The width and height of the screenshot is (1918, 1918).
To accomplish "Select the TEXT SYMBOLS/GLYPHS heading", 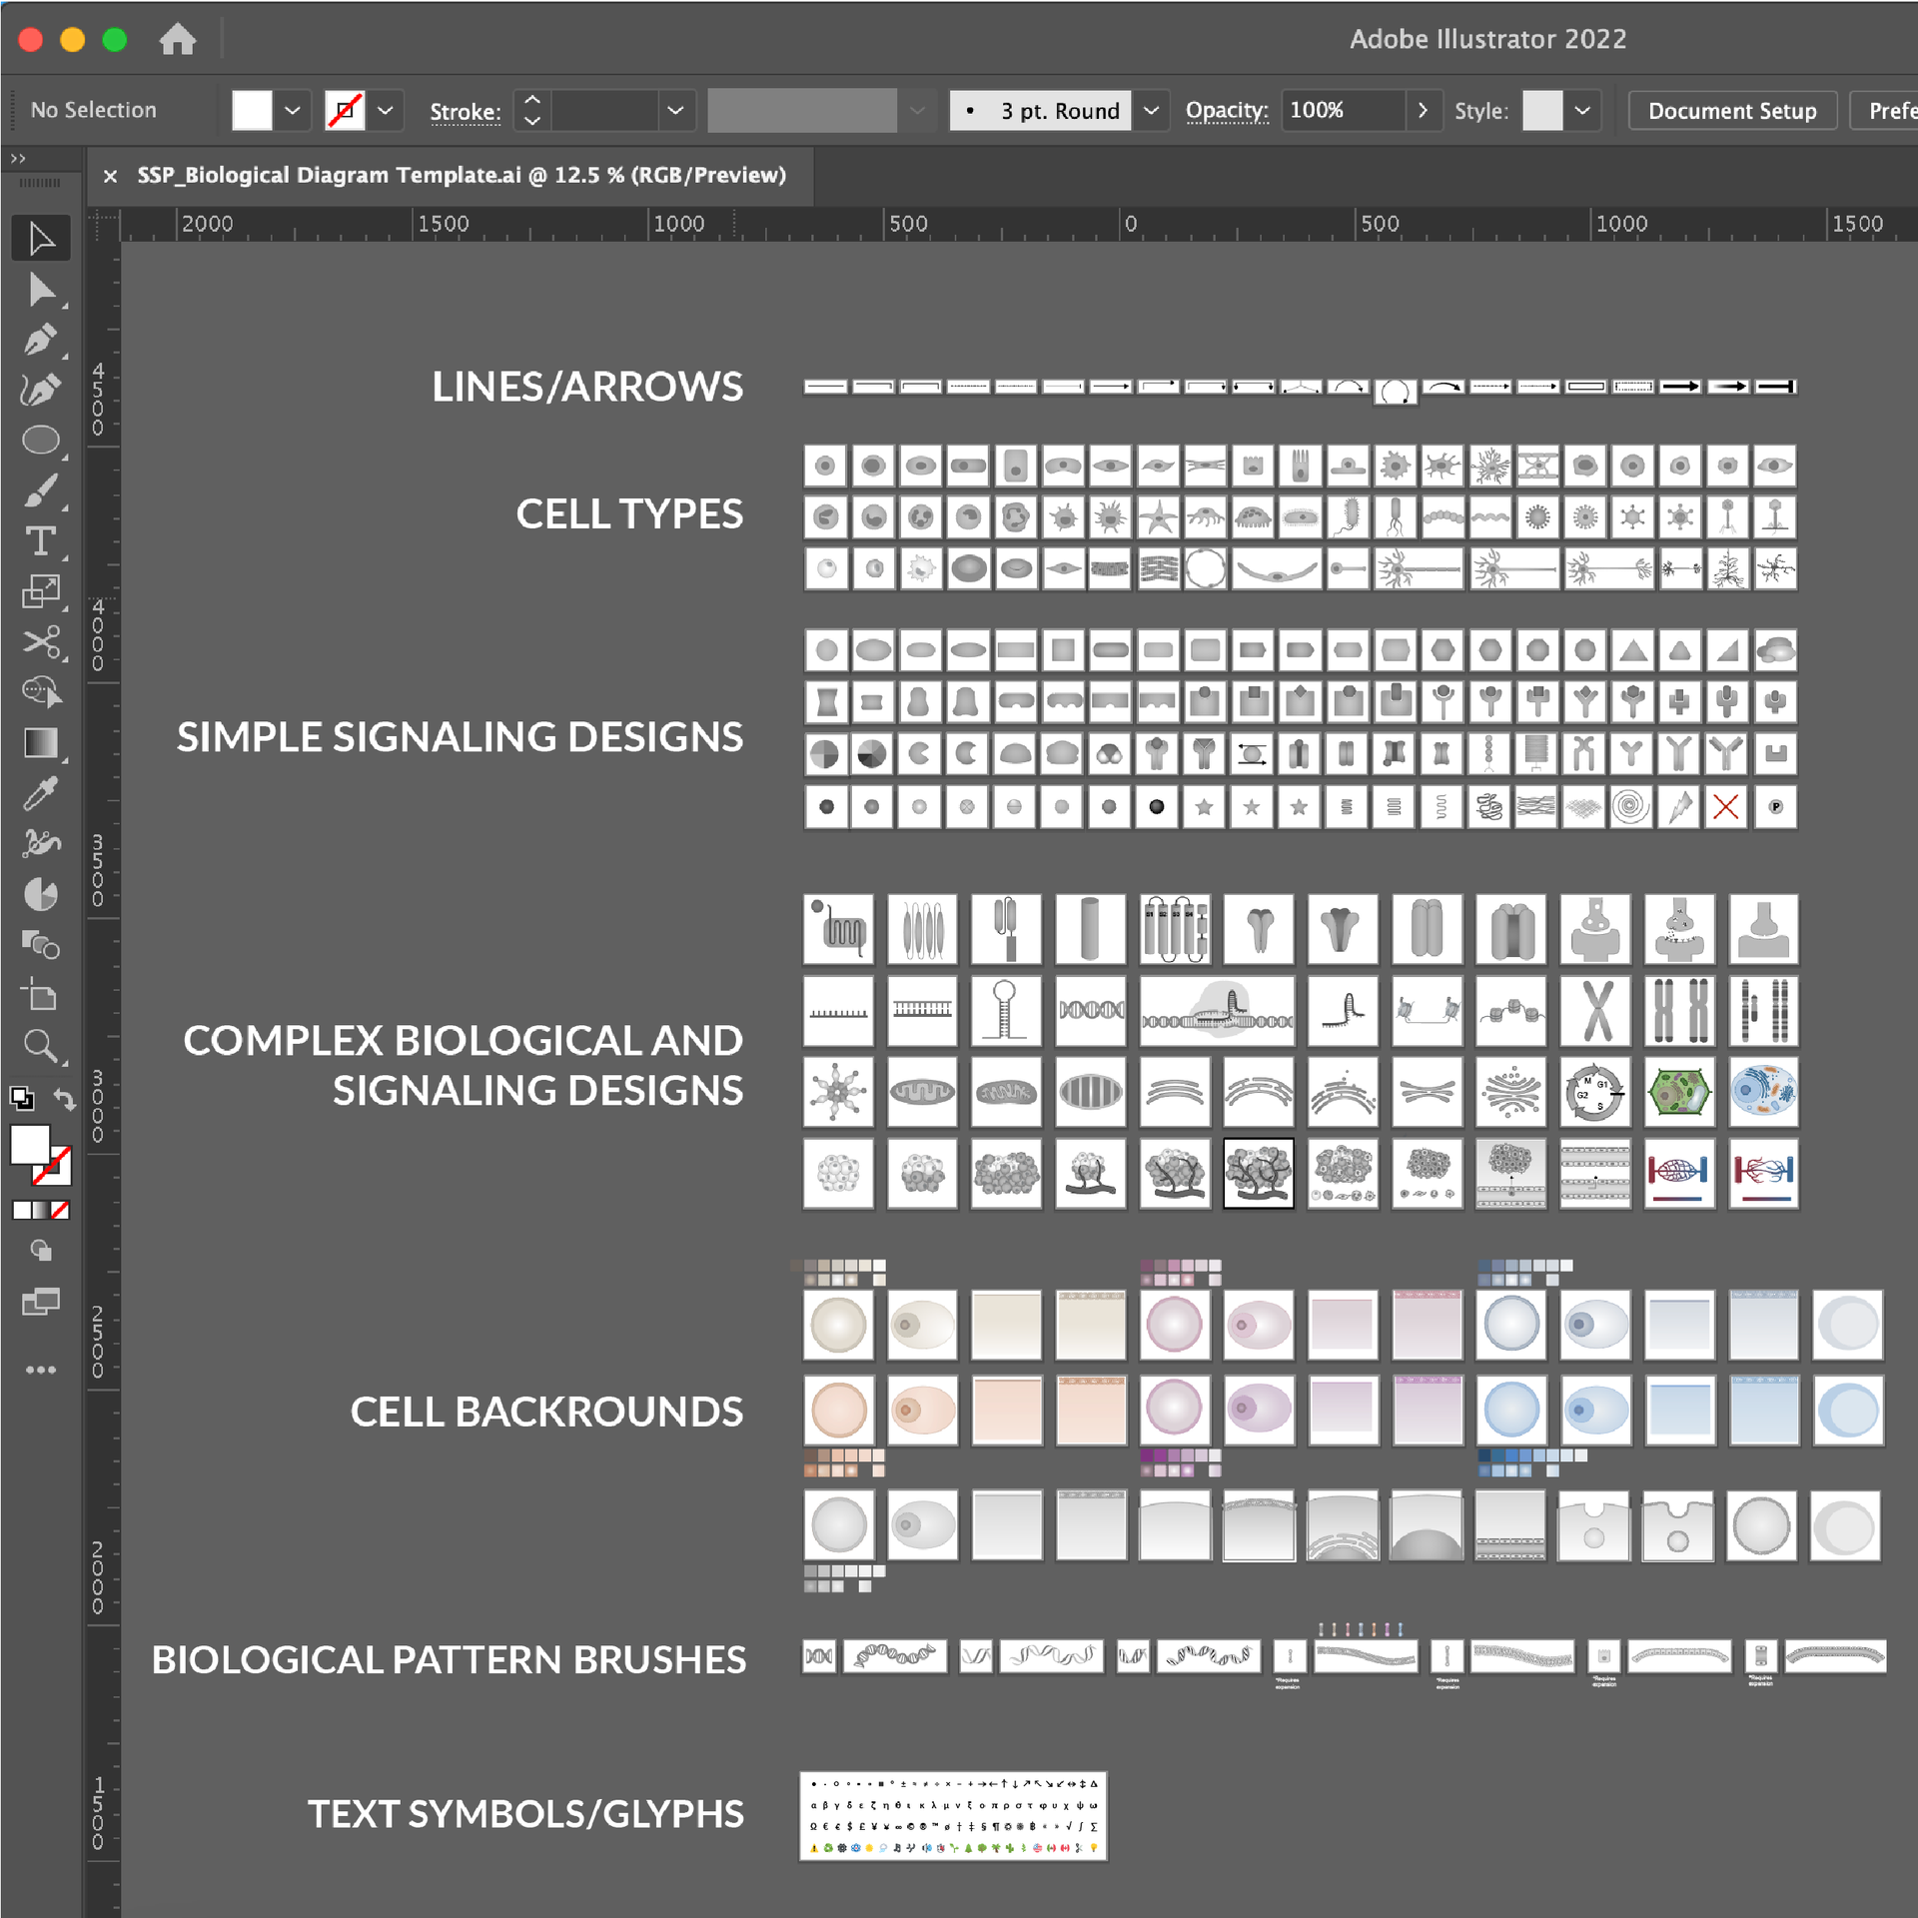I will [x=525, y=1814].
